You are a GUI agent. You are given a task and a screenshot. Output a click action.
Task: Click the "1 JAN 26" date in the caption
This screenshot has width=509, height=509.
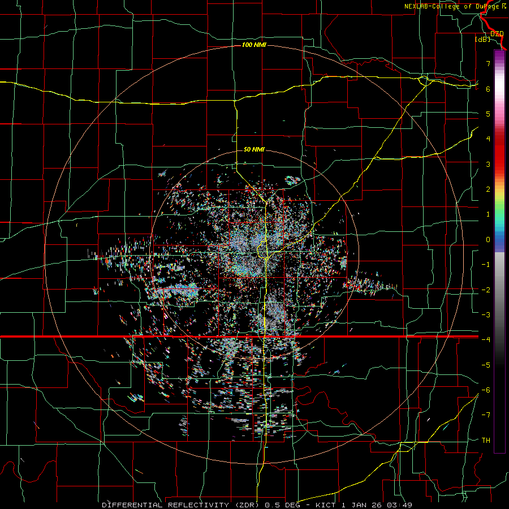(x=361, y=505)
